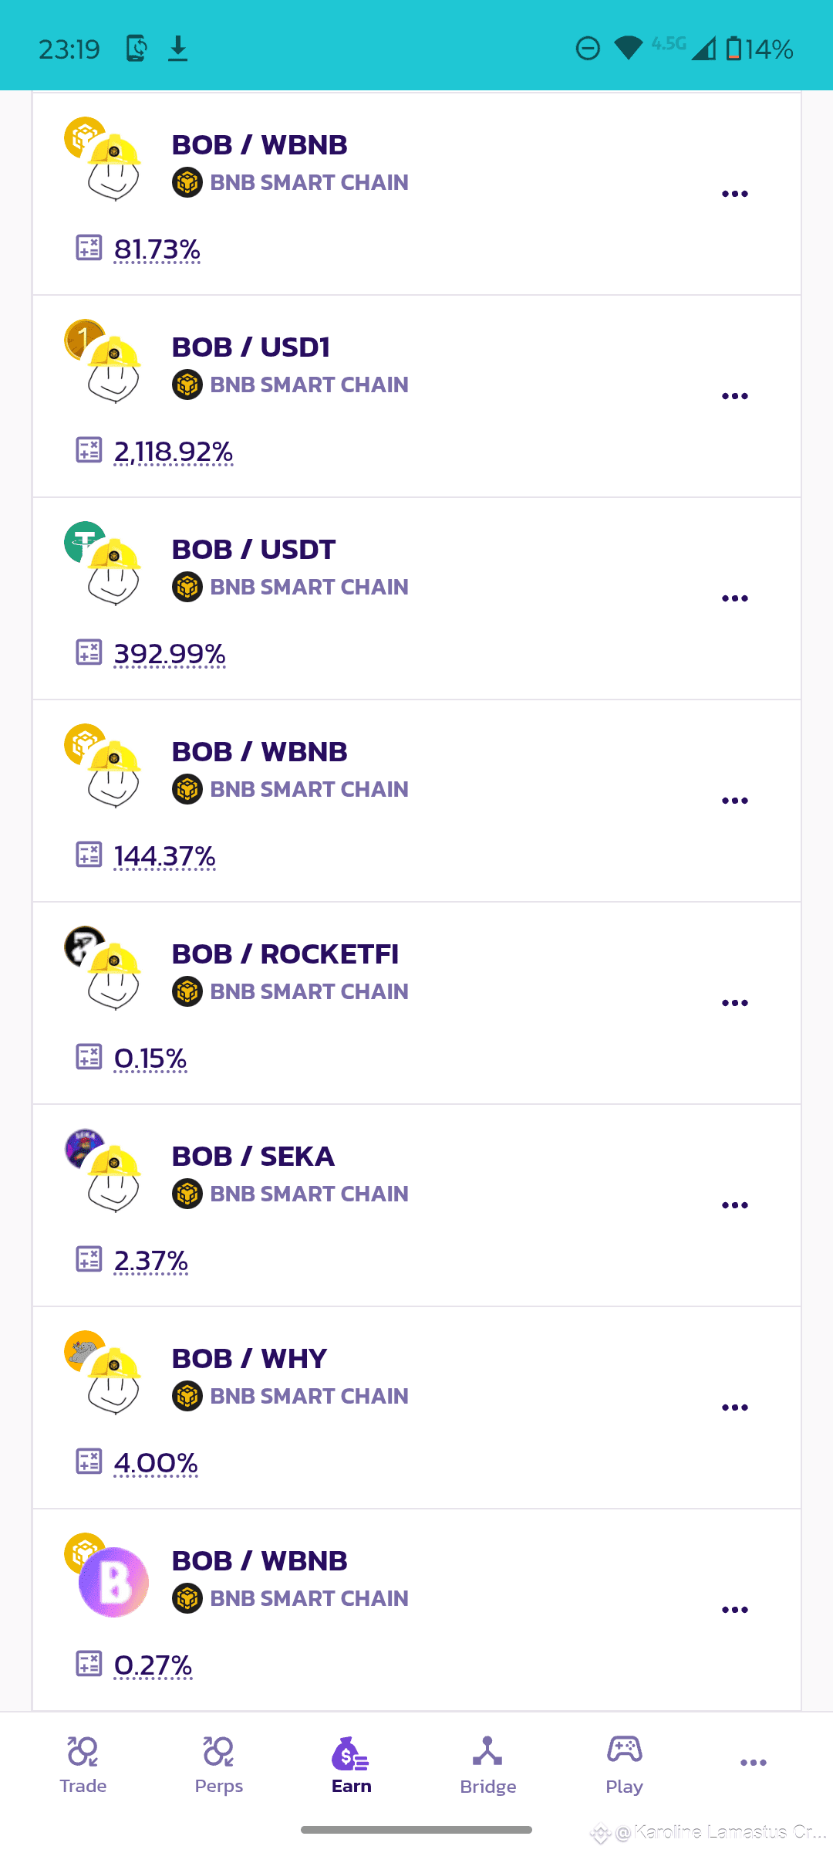Viewport: 833px width, 1853px height.
Task: Tap BOB / USD1 token pair icon
Action: pos(103,361)
